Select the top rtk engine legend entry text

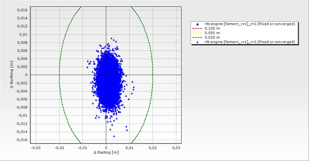tap(250, 24)
